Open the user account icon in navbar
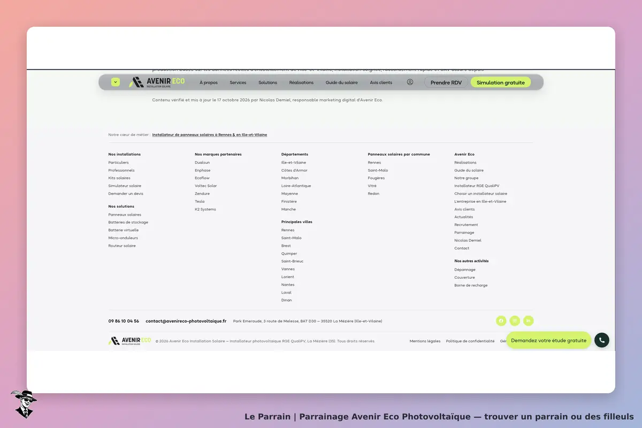Screen dimensions: 642x428 tap(410, 82)
